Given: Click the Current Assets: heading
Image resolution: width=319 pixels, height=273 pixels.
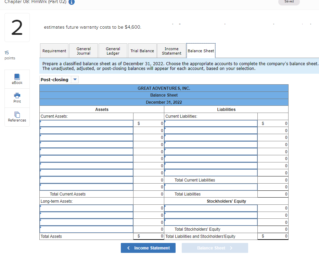Looking at the screenshot, I should pos(54,116).
